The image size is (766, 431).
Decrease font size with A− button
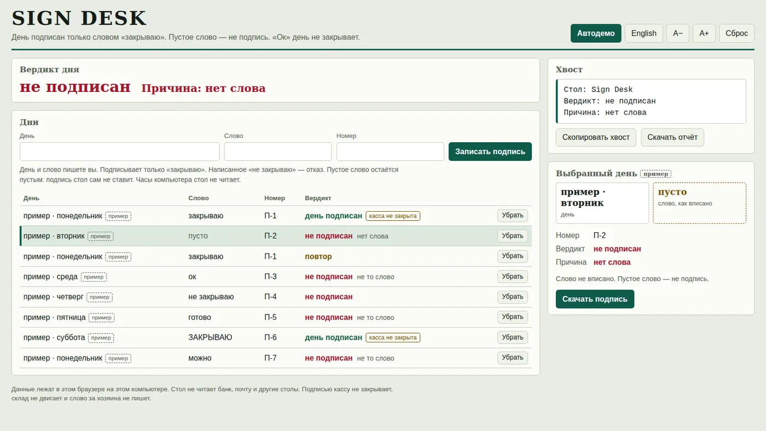(x=678, y=33)
